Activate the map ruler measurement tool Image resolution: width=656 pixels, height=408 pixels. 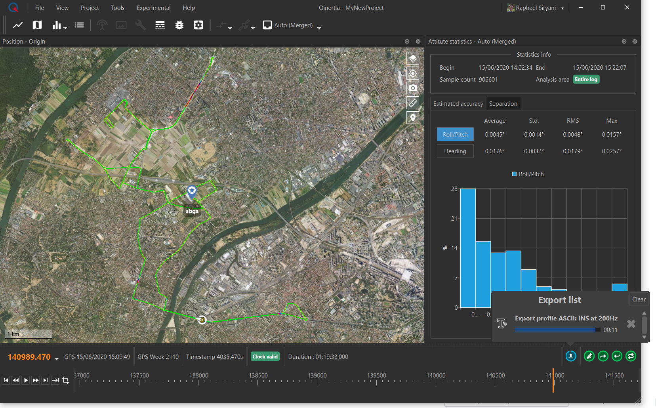tap(413, 103)
